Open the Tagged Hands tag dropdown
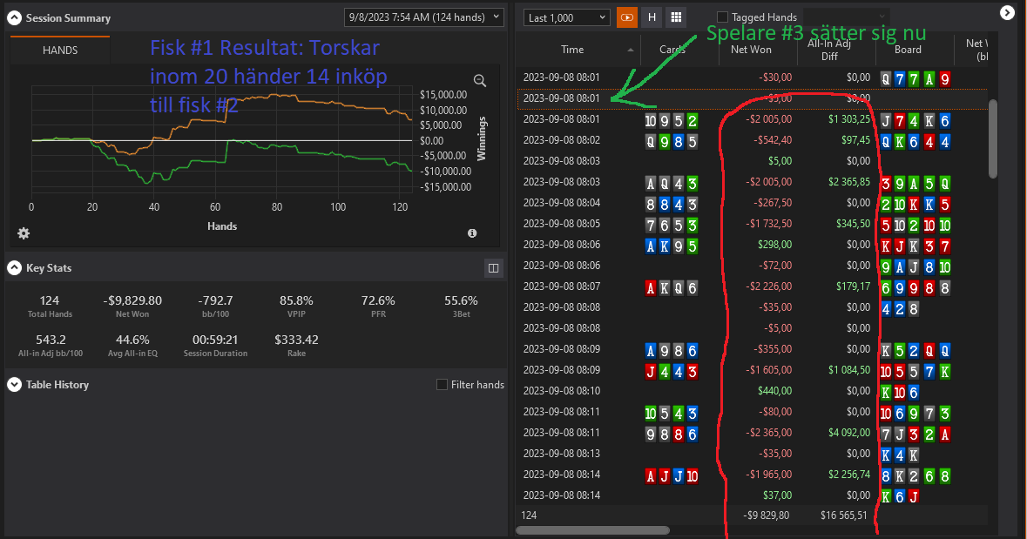 click(x=846, y=17)
